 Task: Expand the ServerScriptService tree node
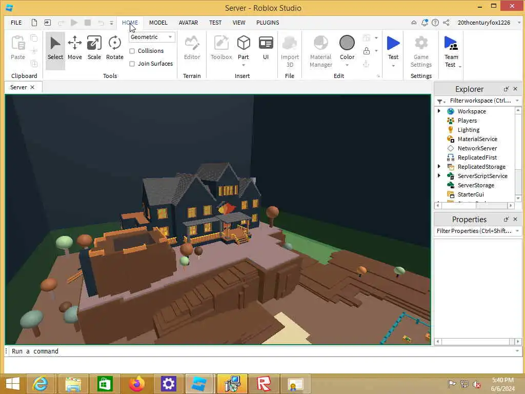pos(439,175)
